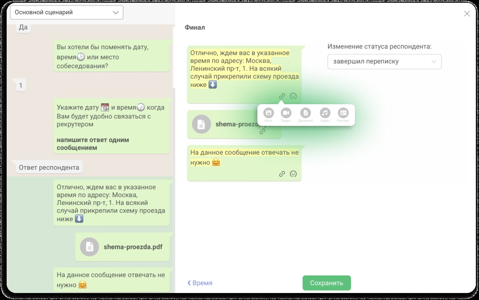This screenshot has width=479, height=300.
Task: Choose the Документ attachment icon
Action: (306, 113)
